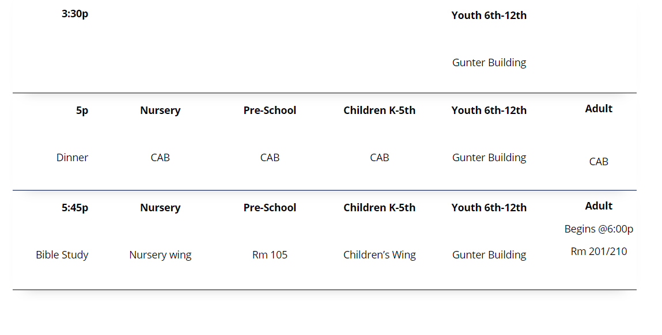This screenshot has width=662, height=335.
Task: Select the Bible Study label
Action: 62,255
